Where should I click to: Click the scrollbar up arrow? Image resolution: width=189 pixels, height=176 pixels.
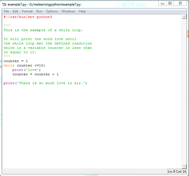point(184,16)
